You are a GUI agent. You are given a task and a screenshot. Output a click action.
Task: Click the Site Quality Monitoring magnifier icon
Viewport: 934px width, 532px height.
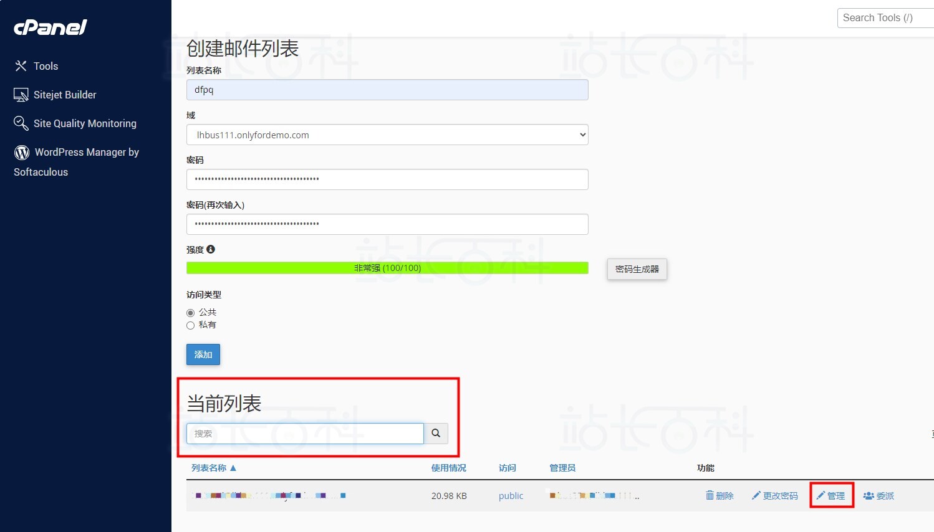(x=21, y=123)
